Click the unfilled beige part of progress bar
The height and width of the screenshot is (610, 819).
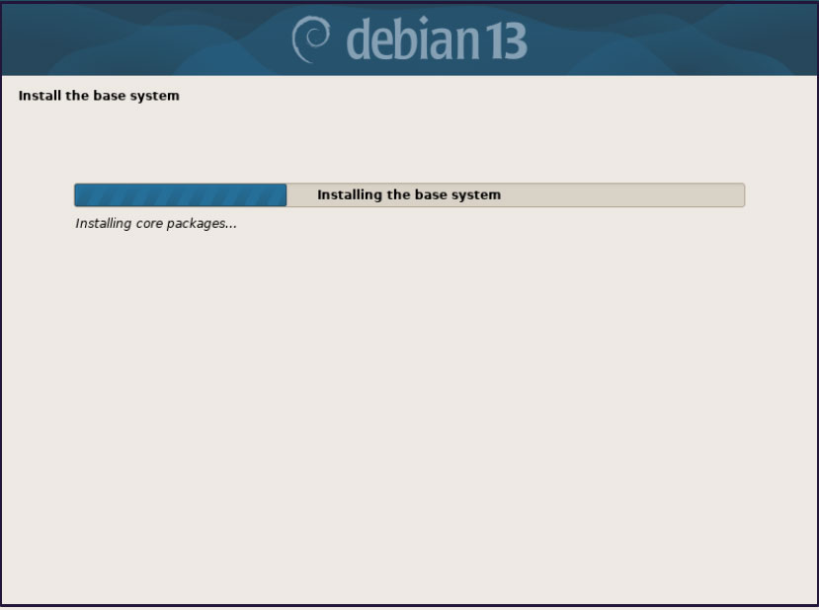(x=516, y=194)
